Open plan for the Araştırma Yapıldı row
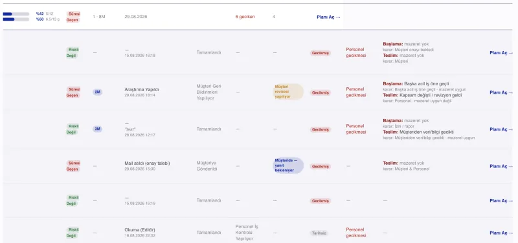The height and width of the screenshot is (243, 518). tap(501, 92)
